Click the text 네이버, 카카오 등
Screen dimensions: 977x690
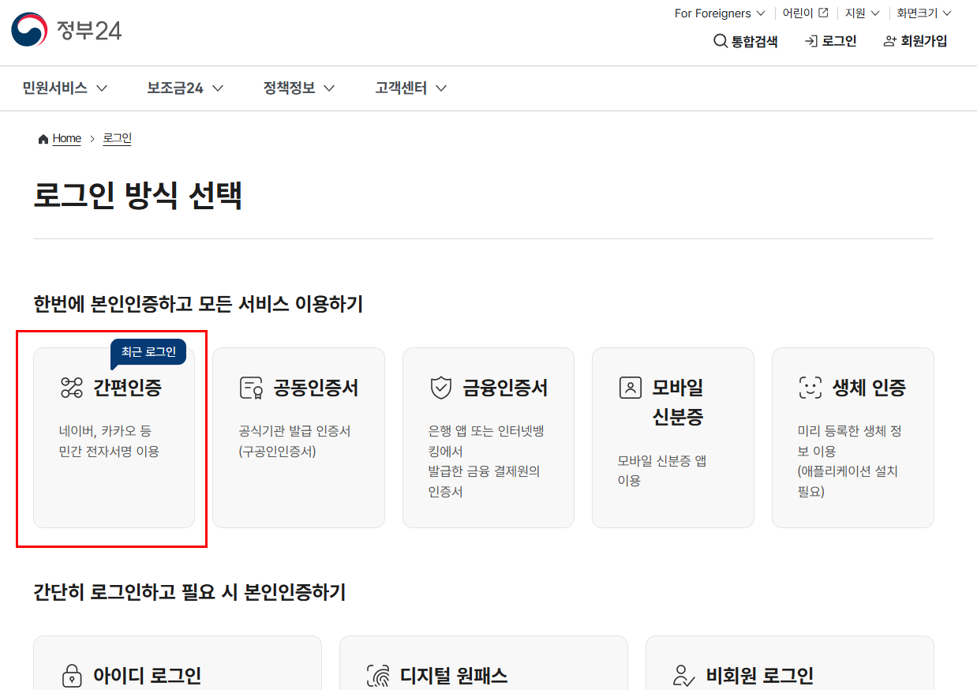point(105,431)
